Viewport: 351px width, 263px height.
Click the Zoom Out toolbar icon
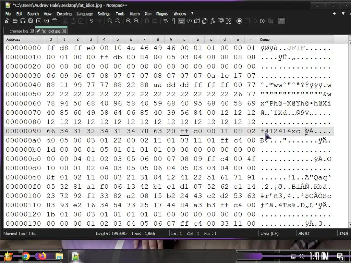tap(136, 21)
